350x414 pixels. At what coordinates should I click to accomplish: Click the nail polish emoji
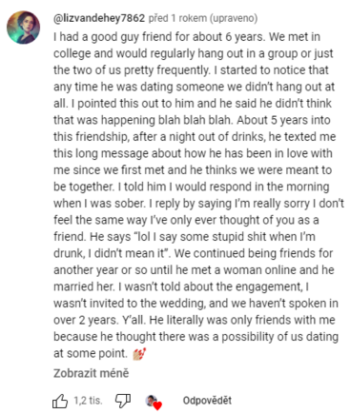pyautogui.click(x=139, y=353)
